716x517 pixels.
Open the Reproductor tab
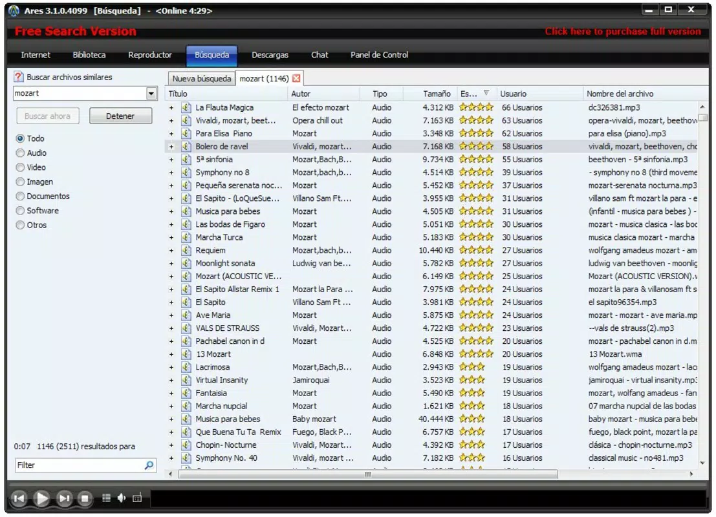[x=150, y=55]
